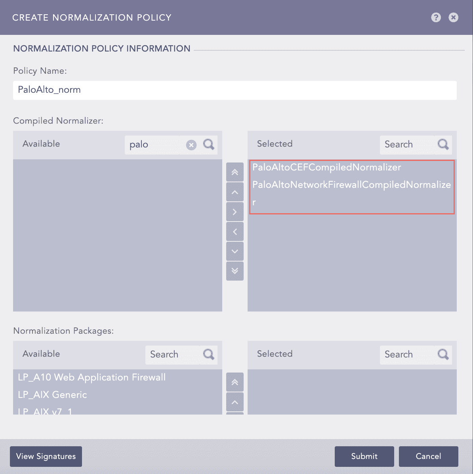Remove normalizer from Selected with left arrow
This screenshot has width=473, height=474.
point(235,232)
